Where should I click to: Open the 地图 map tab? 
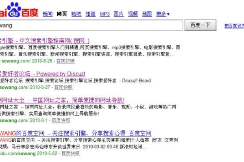(147, 14)
